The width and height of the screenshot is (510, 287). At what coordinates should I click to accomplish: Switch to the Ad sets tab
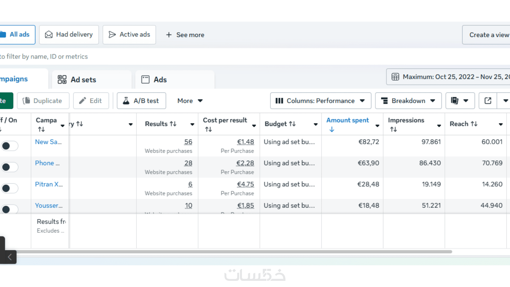[83, 79]
